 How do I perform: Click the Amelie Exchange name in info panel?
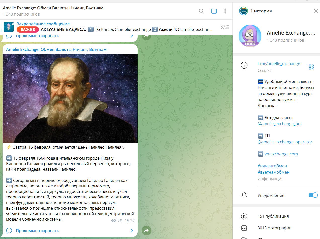[x=291, y=33]
